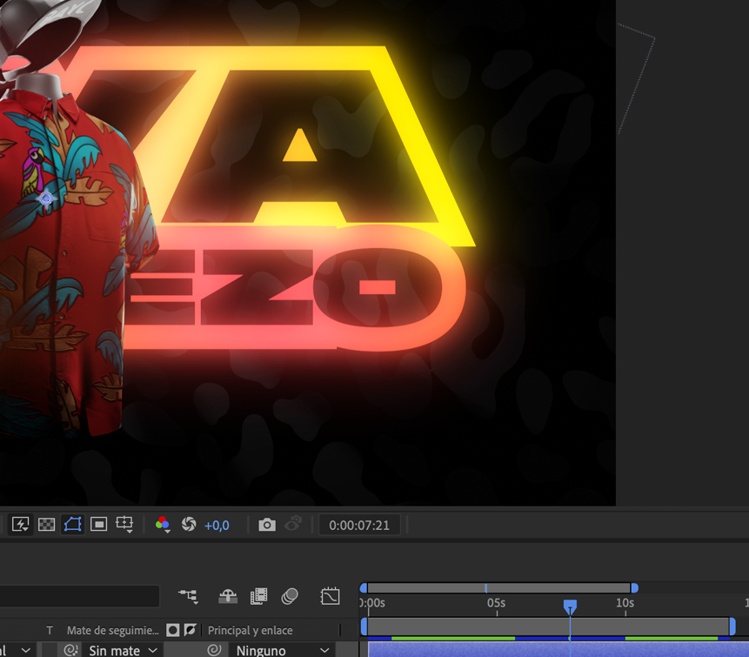The width and height of the screenshot is (749, 657).
Task: Open the Graph Editor
Action: (330, 596)
